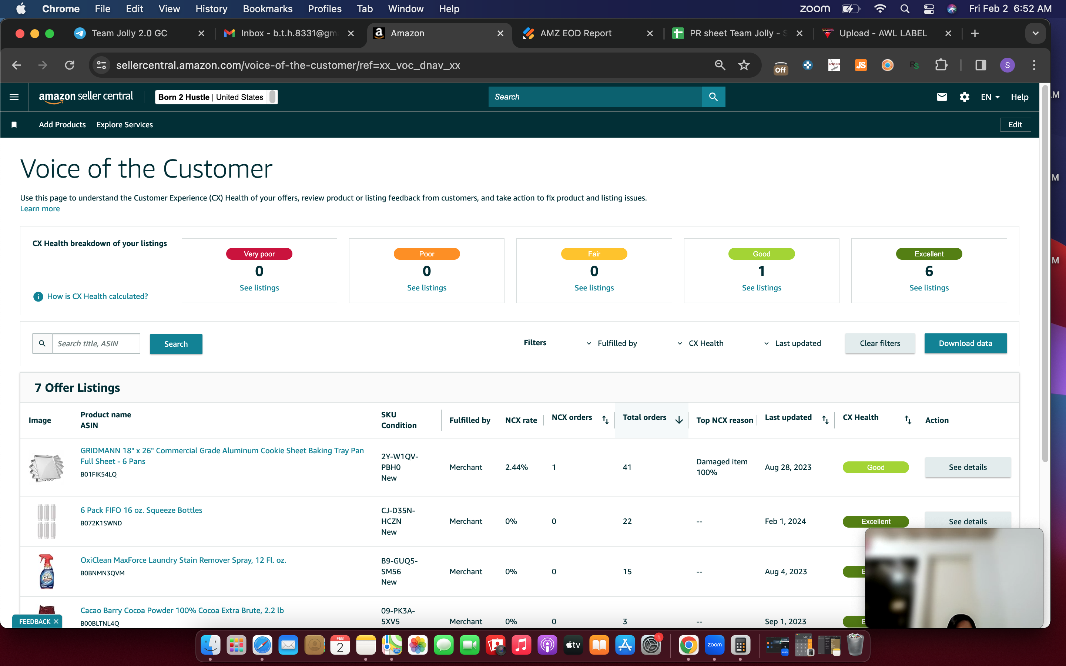This screenshot has width=1066, height=666.
Task: Expand the Last updated filter dropdown
Action: tap(792, 343)
